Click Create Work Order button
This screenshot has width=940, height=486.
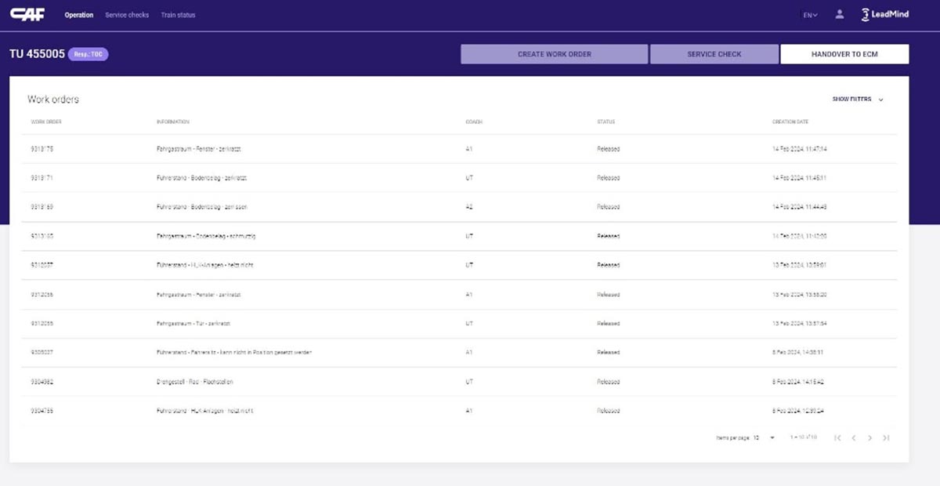[555, 54]
